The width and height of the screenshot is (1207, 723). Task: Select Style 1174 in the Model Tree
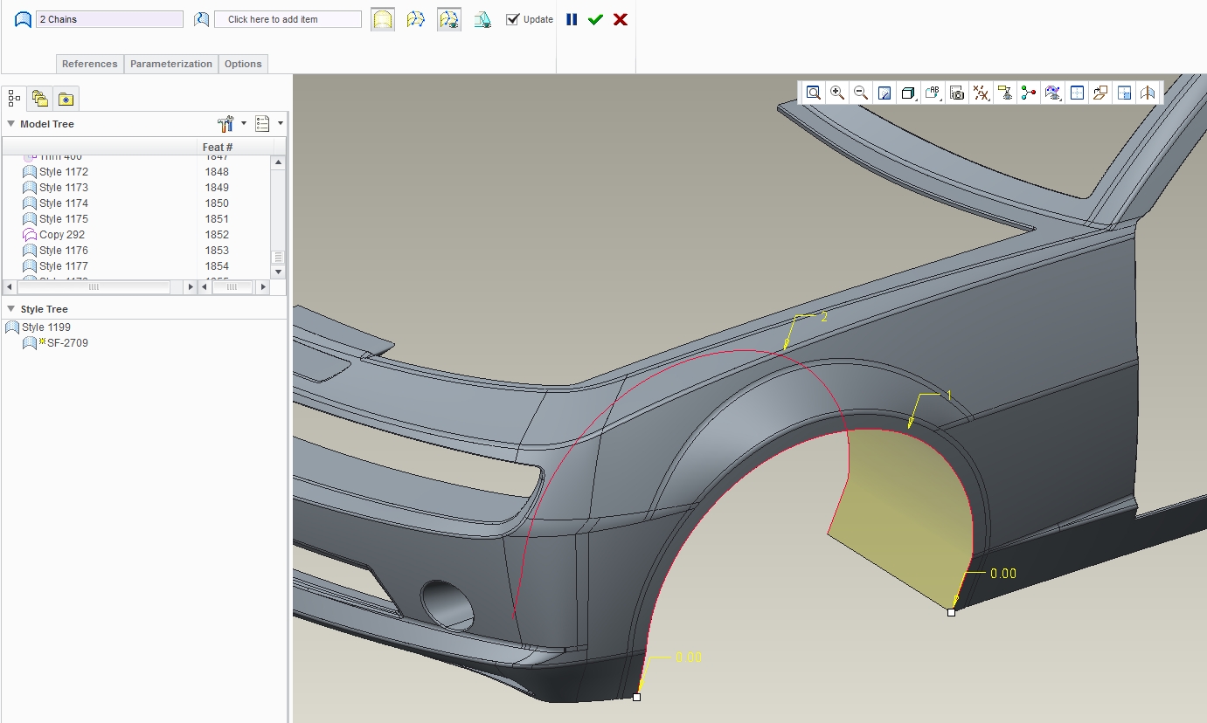click(63, 203)
